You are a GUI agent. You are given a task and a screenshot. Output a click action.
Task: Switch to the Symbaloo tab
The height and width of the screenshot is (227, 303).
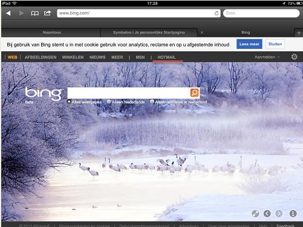point(149,33)
